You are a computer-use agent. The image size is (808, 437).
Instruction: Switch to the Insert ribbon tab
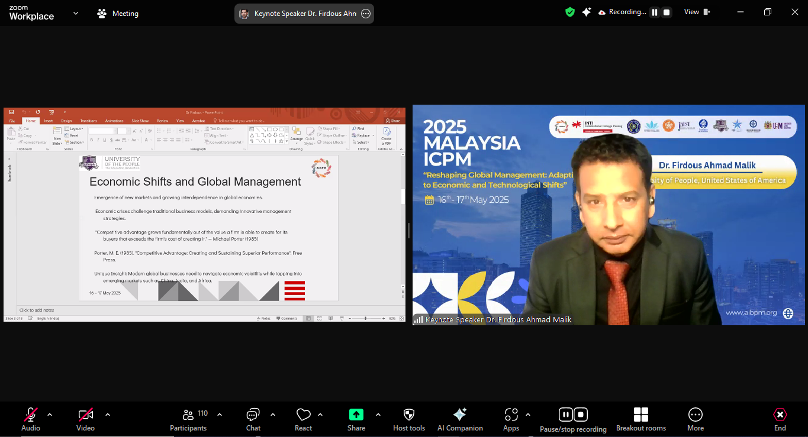point(49,121)
